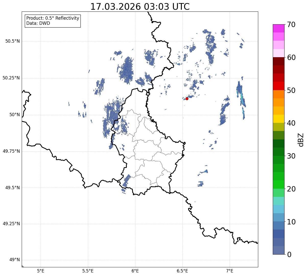This screenshot has width=307, height=276.
Task: Click the dark maroon colorbar segment below 60
Action: (x=279, y=61)
